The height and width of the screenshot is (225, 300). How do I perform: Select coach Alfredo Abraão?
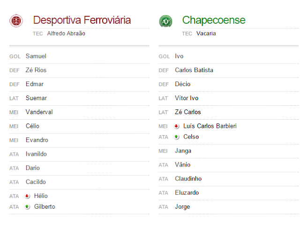[66, 33]
